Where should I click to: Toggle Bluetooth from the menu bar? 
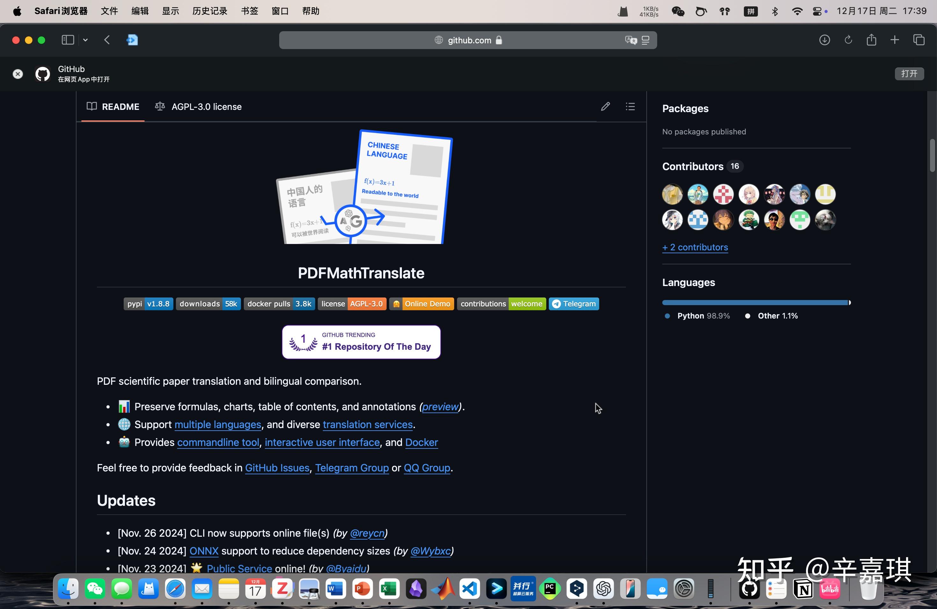tap(775, 11)
